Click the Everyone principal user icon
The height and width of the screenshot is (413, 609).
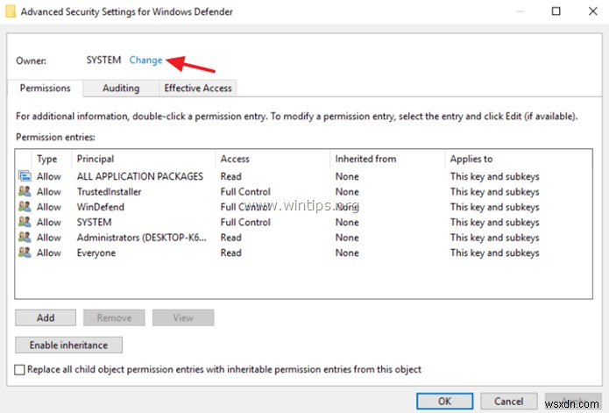click(23, 253)
